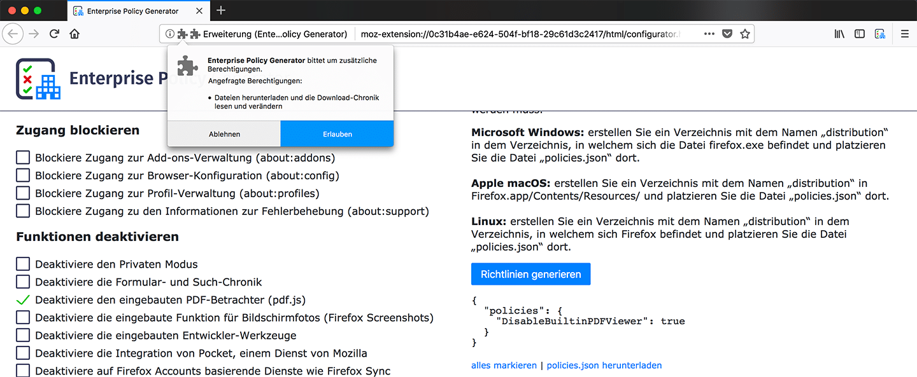Check block access to about:support
917x377 pixels.
tap(23, 211)
